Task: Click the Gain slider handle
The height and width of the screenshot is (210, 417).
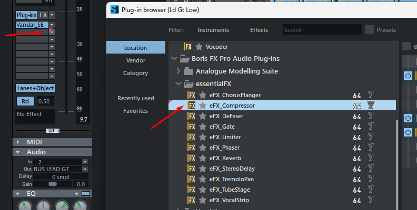Action: point(53,184)
